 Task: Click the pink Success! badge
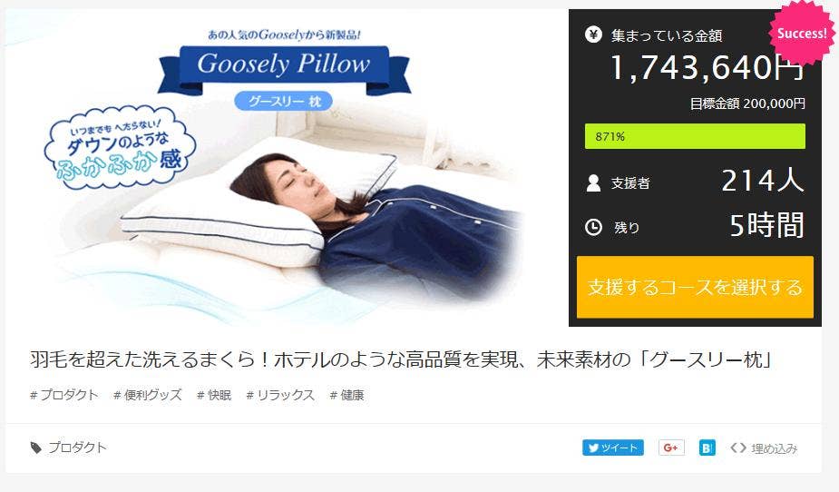click(802, 34)
